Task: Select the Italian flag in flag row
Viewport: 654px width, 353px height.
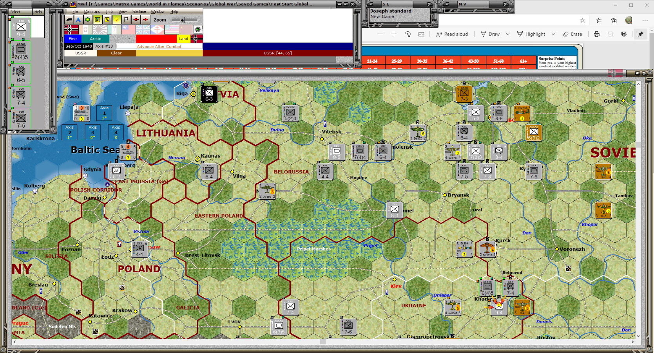Action: (x=86, y=30)
